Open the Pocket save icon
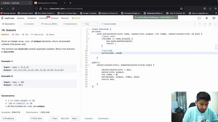The height and width of the screenshot is (122, 218). (x=204, y=8)
